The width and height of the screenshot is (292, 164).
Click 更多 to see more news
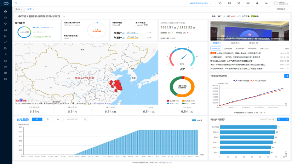(287, 49)
